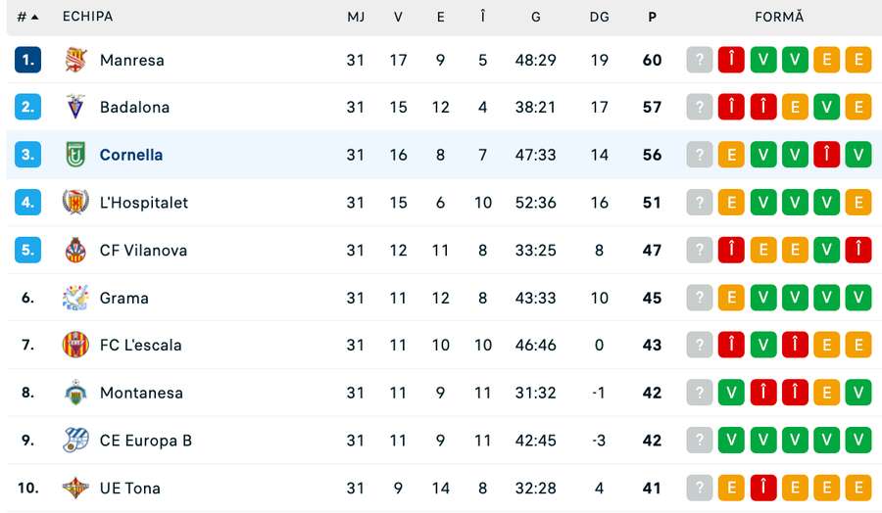Click the Grama team logo
This screenshot has height=513, width=882.
click(75, 298)
